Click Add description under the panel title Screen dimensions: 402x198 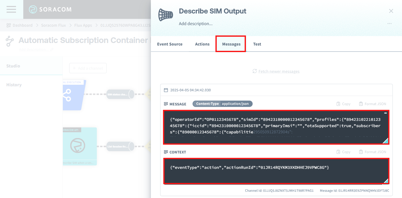tap(196, 24)
